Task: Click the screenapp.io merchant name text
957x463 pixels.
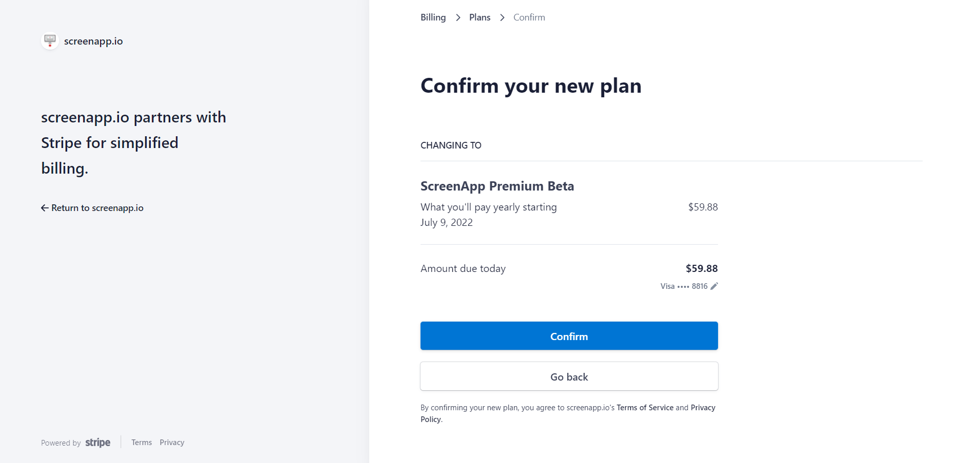Action: pos(93,41)
